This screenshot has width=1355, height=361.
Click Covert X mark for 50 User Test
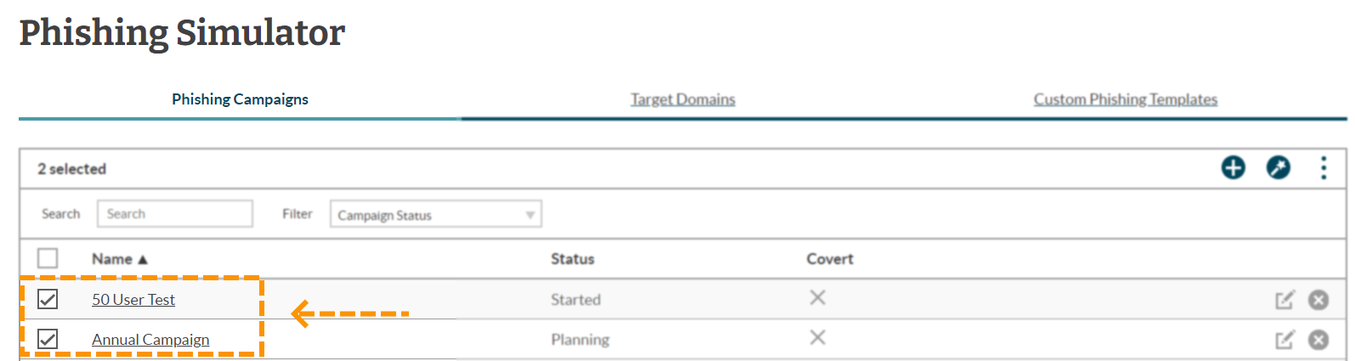pos(817,297)
